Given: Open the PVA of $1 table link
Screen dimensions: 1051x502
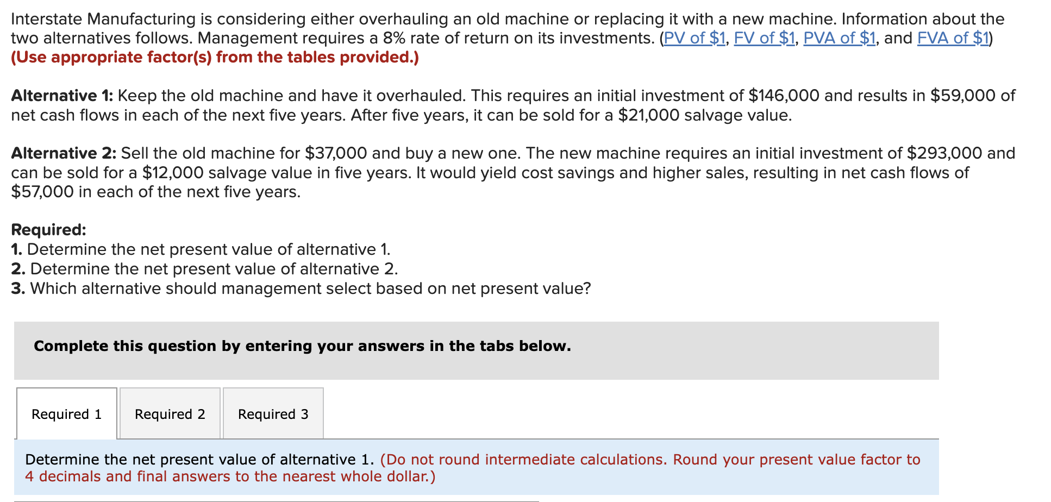Looking at the screenshot, I should coord(839,38).
